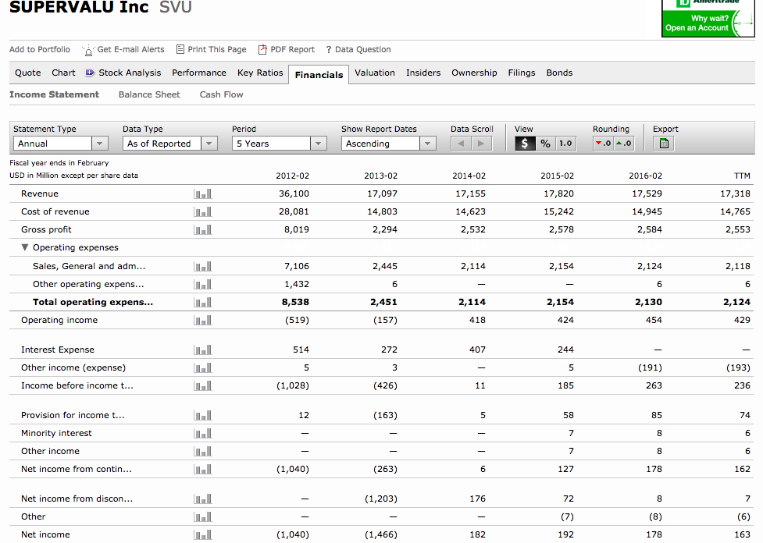
Task: Open Net income from continuing chart icon
Action: 202,470
